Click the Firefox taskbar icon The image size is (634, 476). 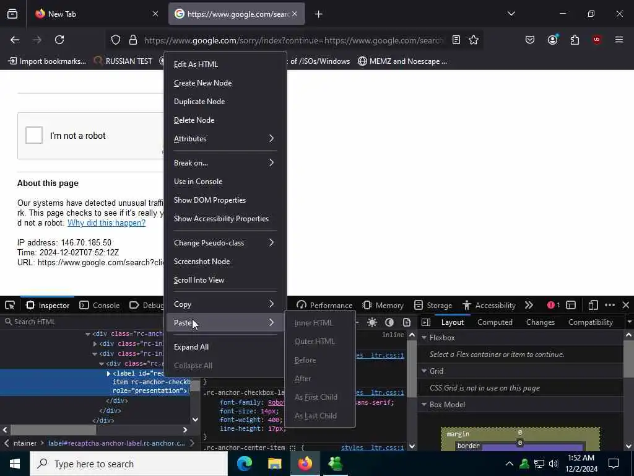[305, 464]
